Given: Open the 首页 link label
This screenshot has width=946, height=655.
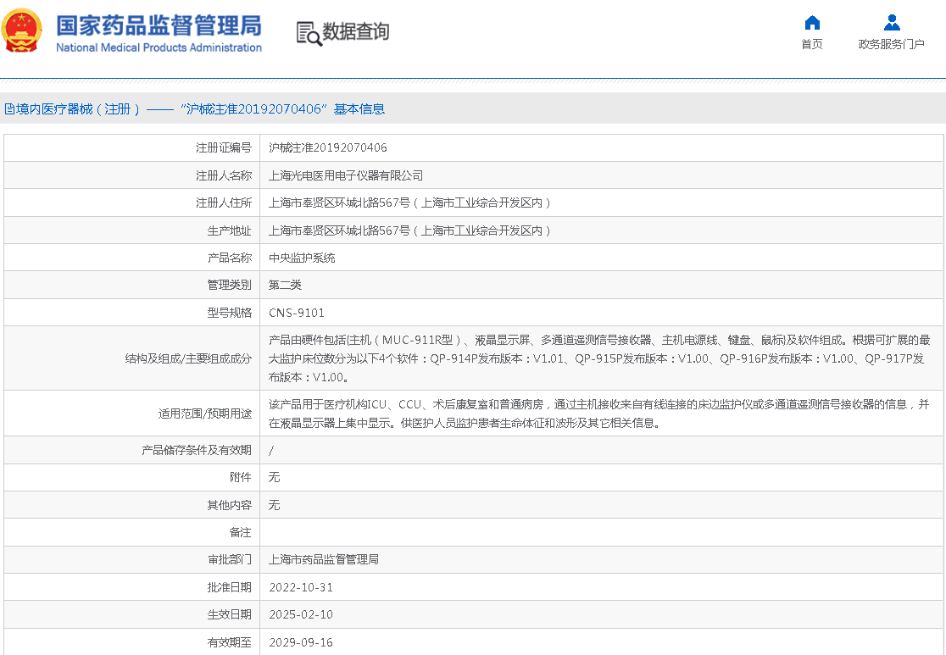Looking at the screenshot, I should click(812, 44).
